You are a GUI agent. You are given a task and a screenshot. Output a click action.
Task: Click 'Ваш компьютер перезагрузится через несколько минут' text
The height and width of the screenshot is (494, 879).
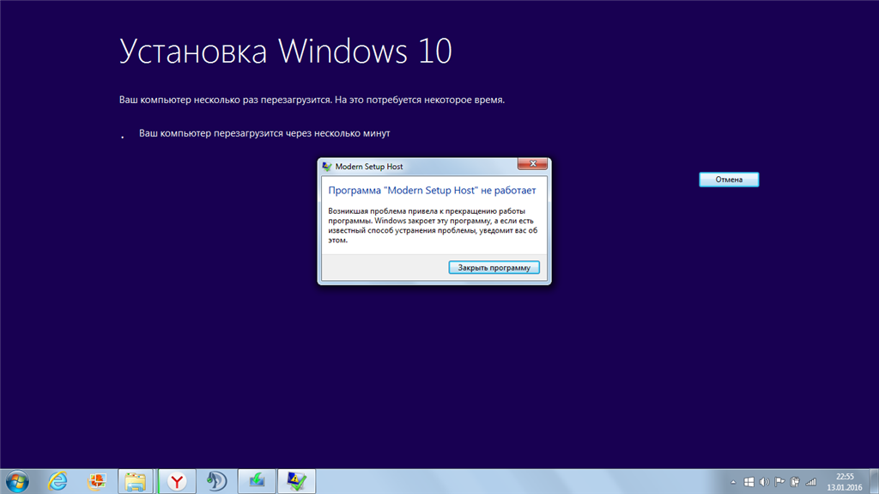point(264,134)
